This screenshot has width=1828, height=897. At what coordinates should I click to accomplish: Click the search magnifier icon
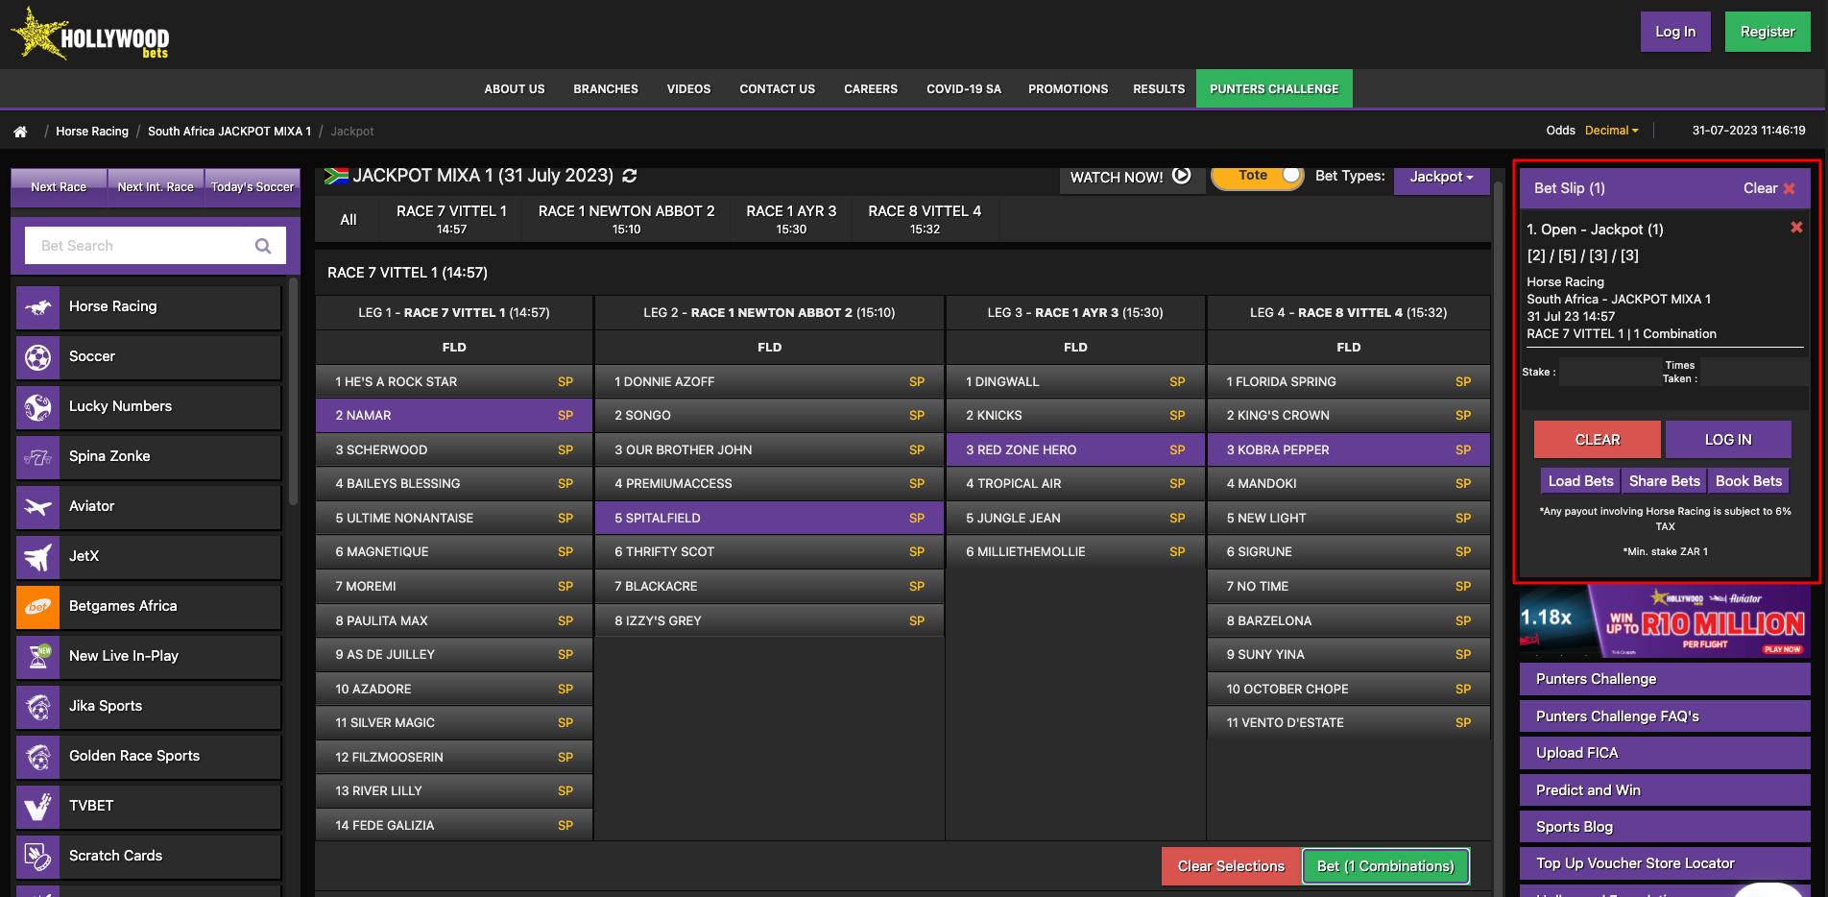coord(262,246)
